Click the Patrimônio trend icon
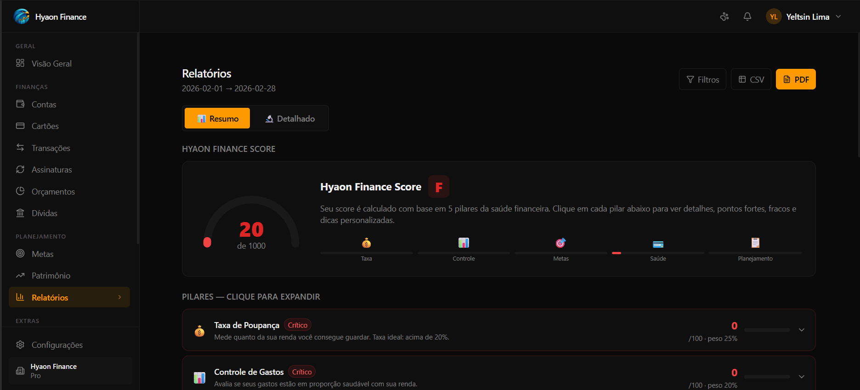860x390 pixels. [20, 275]
